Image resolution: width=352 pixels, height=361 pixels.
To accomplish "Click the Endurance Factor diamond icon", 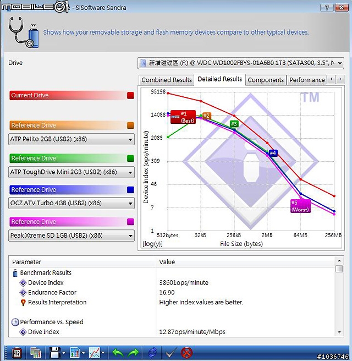I will tap(23, 292).
